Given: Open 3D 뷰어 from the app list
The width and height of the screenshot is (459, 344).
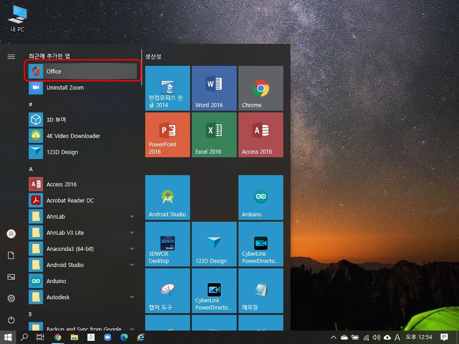Looking at the screenshot, I should pos(82,120).
